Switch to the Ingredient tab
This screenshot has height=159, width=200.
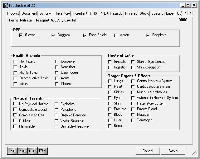(80, 13)
